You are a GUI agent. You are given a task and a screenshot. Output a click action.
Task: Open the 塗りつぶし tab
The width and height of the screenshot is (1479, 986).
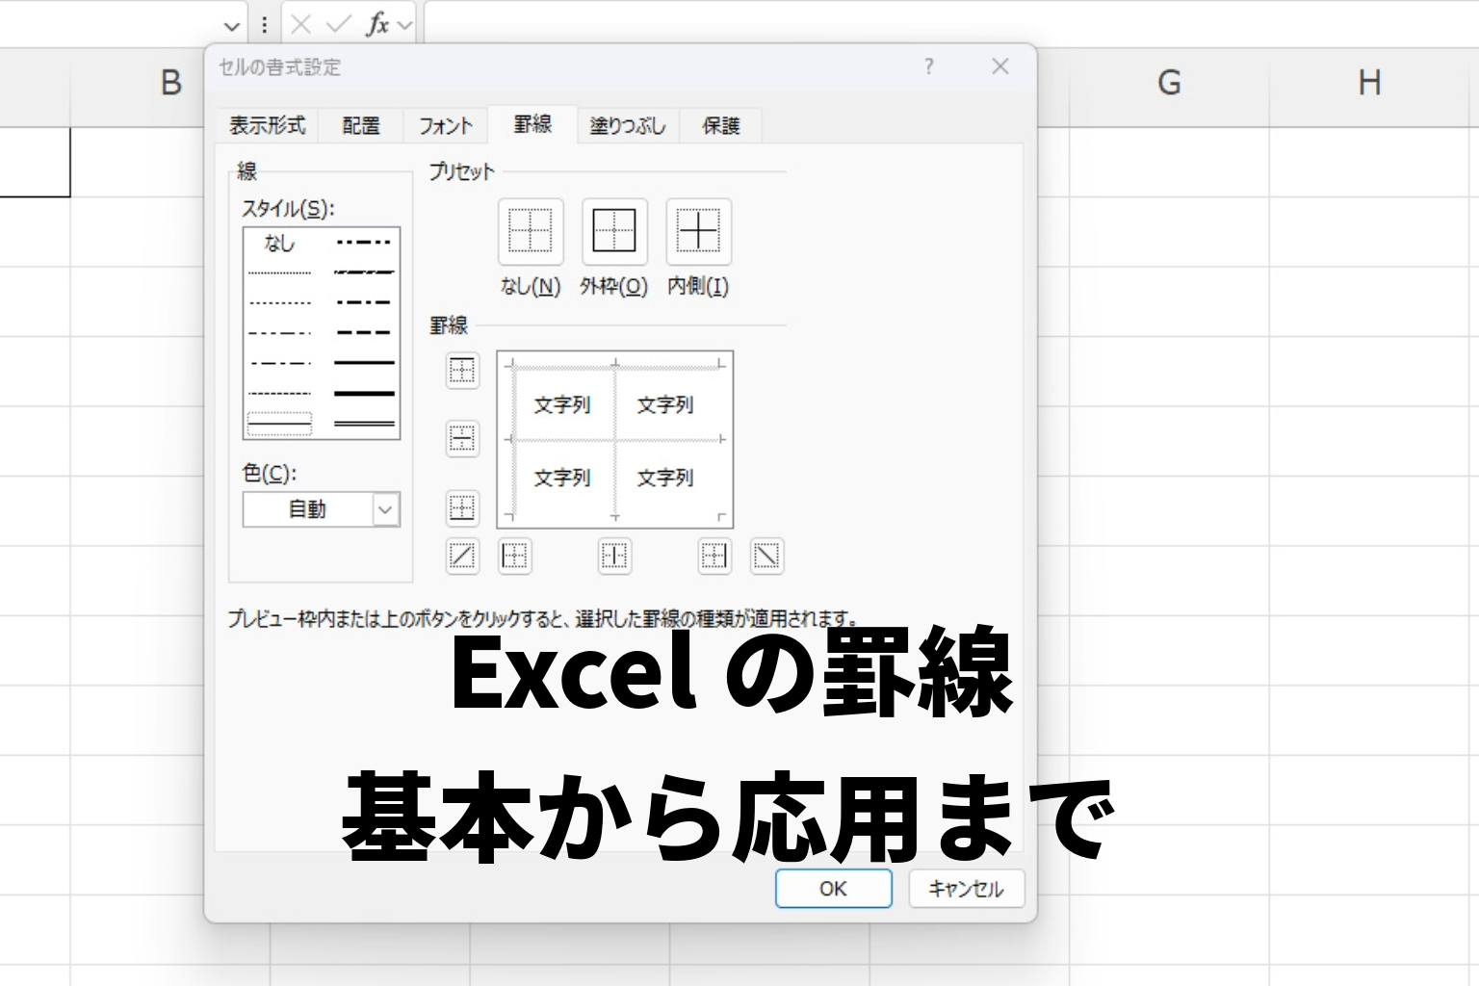tap(628, 125)
